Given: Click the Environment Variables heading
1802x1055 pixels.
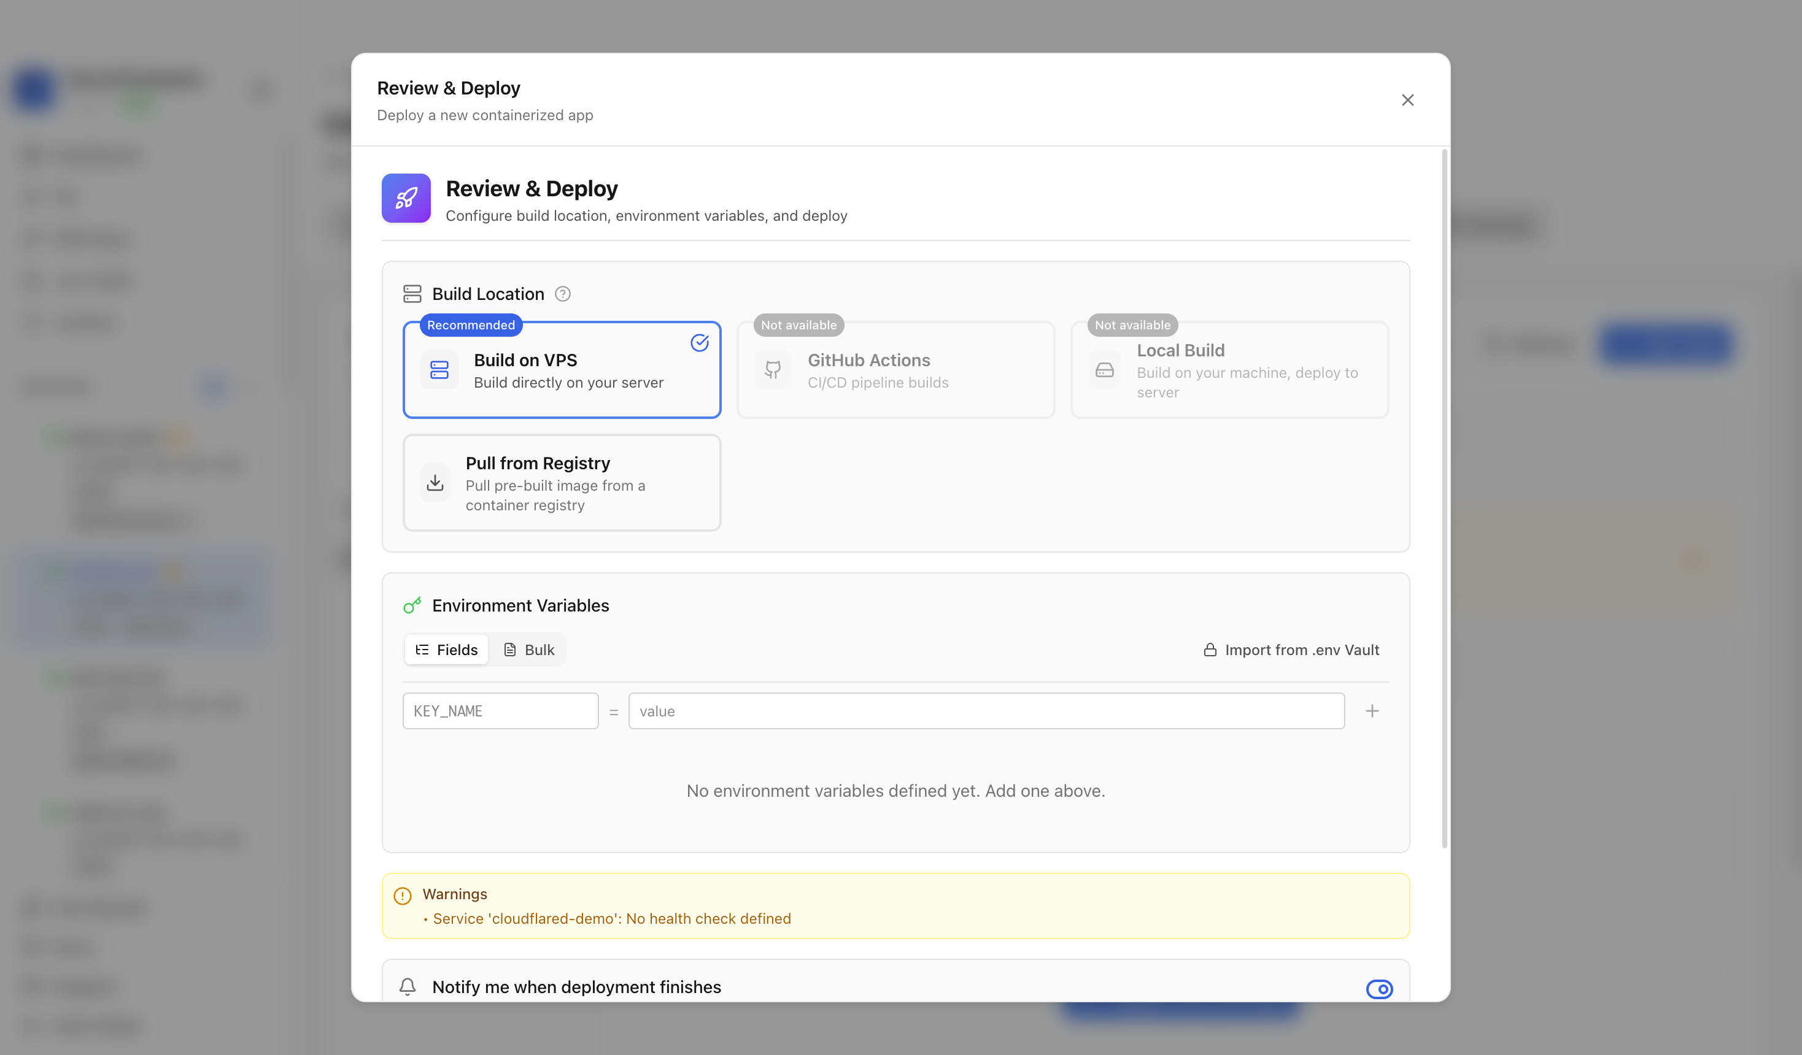Looking at the screenshot, I should click(520, 605).
